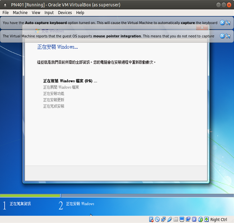The height and width of the screenshot is (223, 234).
Task: Click the green installation progress bar
Action: (x=30, y=195)
